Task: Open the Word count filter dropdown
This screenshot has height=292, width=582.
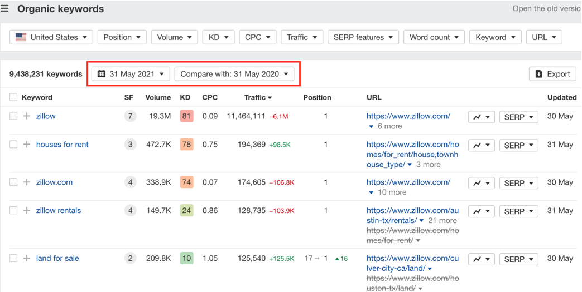Action: click(434, 37)
